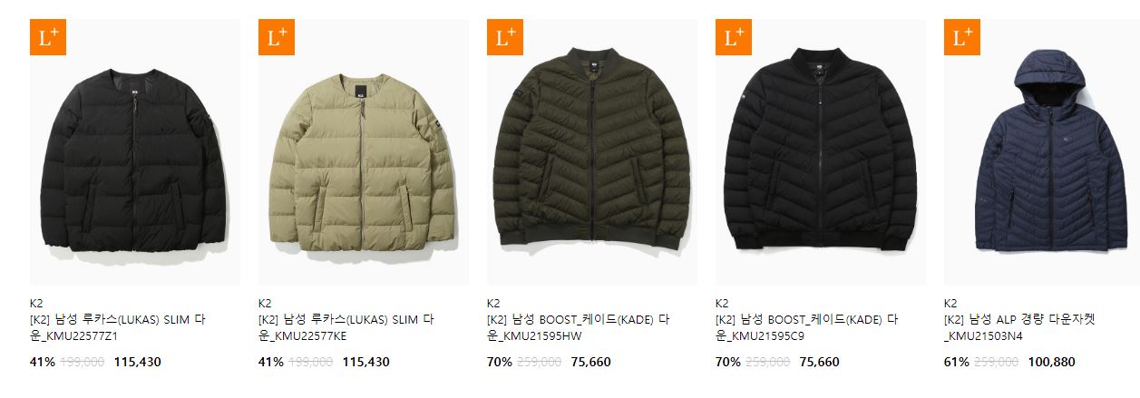Click the 100,880 price of ALP jacket

point(1051,362)
